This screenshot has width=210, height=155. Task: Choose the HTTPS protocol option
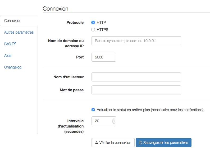pos(93,30)
